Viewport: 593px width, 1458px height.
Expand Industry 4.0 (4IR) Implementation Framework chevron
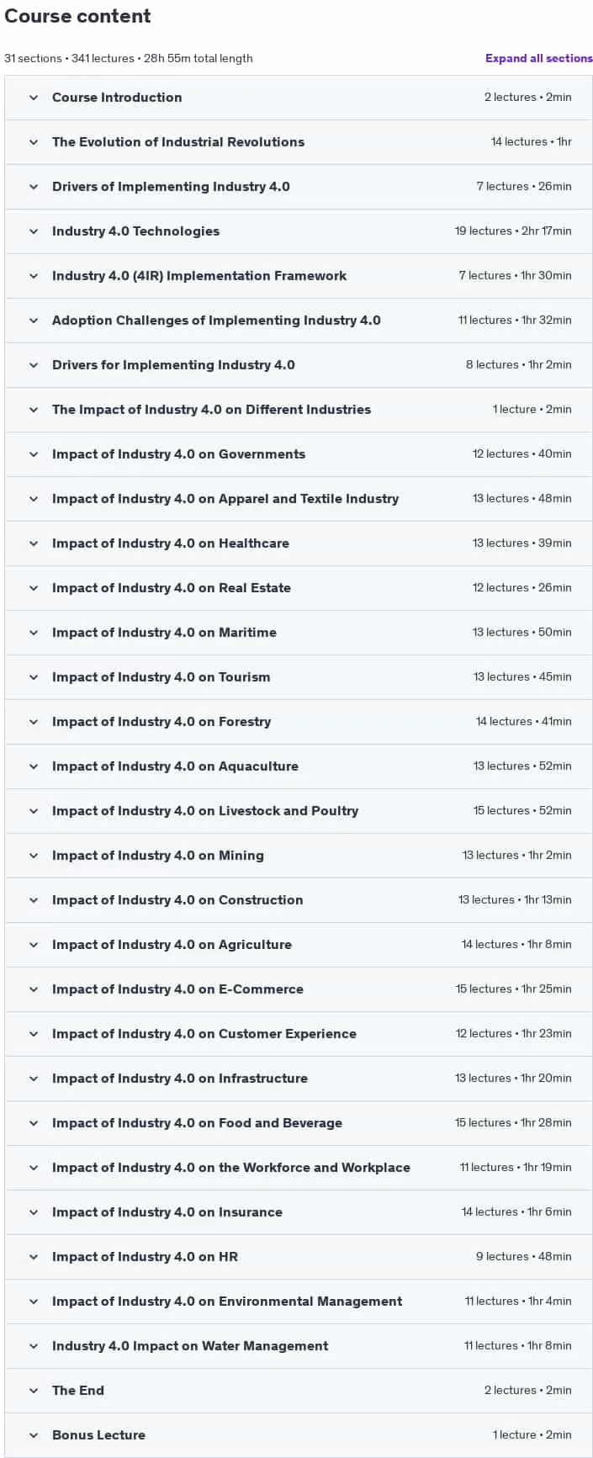pyautogui.click(x=34, y=276)
